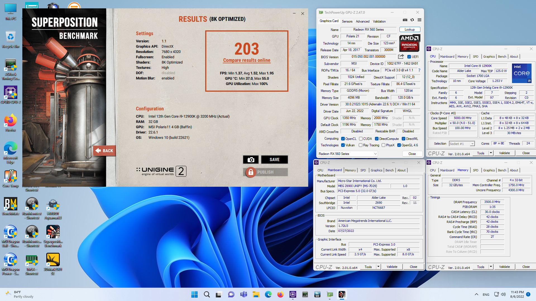Click the weather widget showing 84°F
Image resolution: width=536 pixels, height=301 pixels.
click(20, 294)
